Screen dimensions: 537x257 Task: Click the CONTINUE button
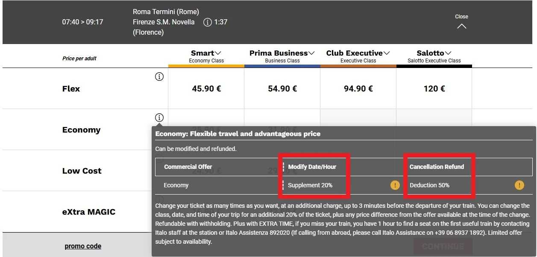click(443, 246)
